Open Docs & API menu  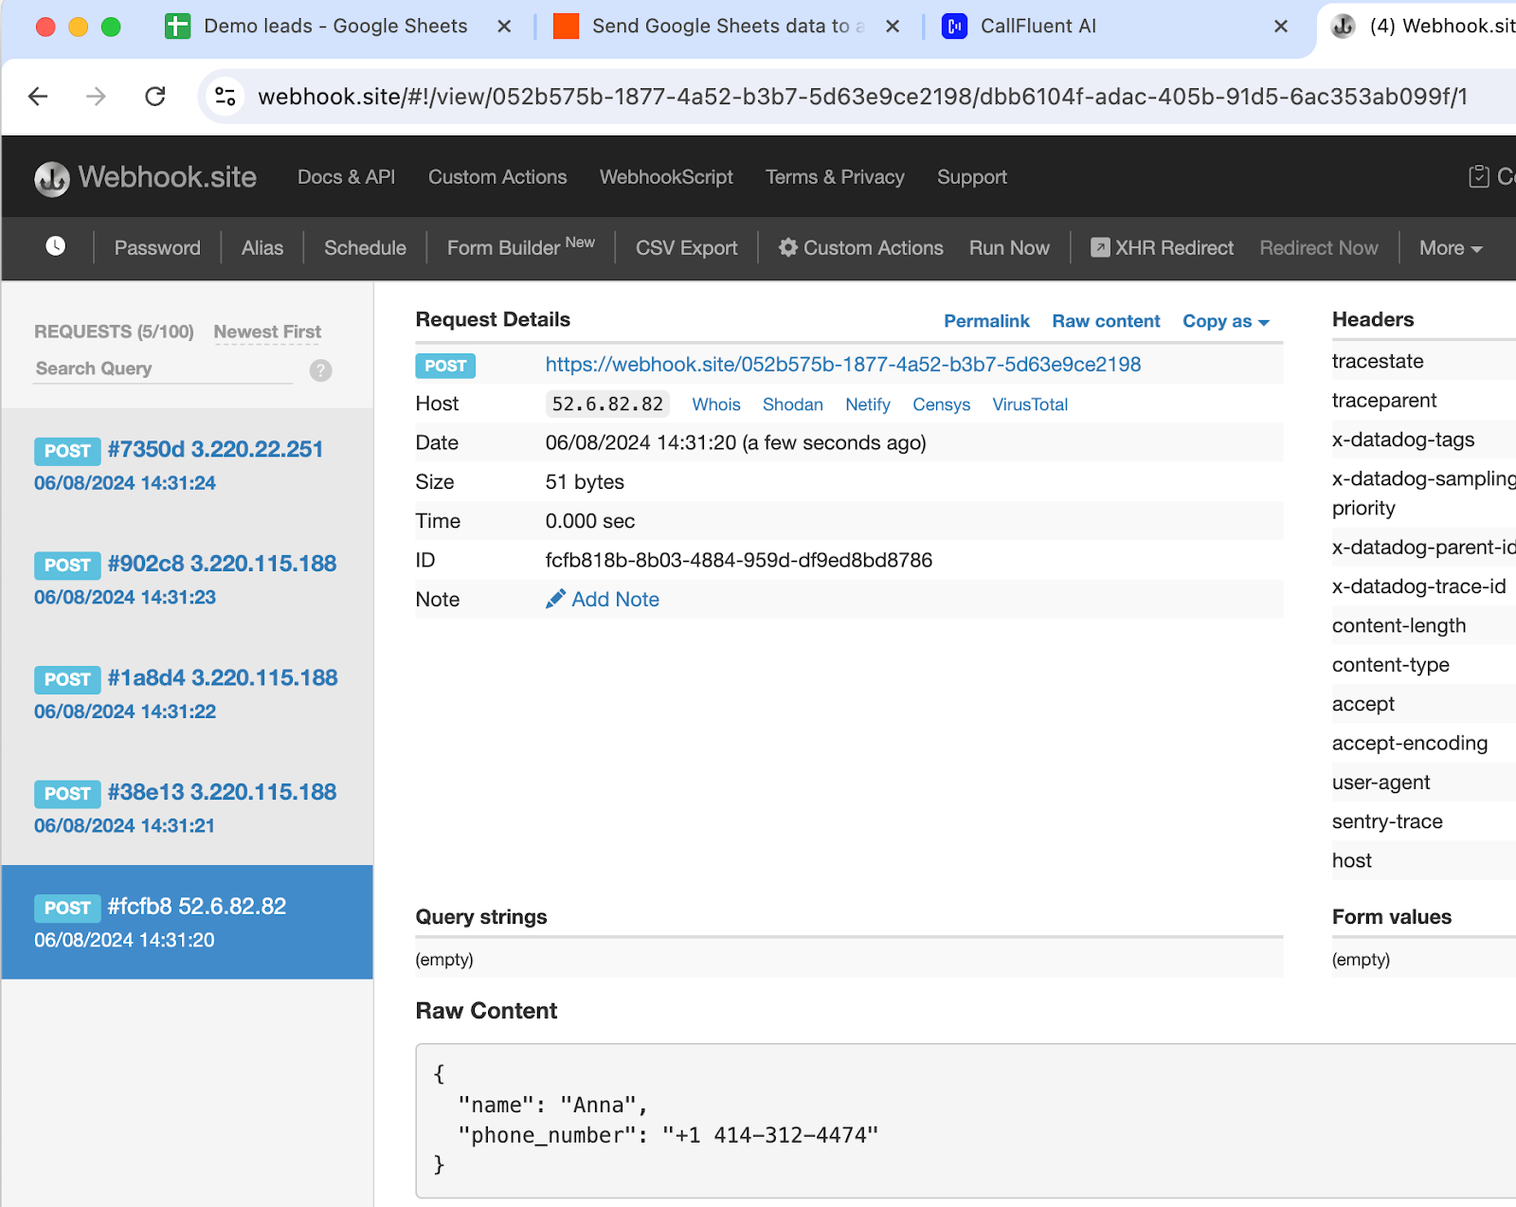click(x=346, y=177)
